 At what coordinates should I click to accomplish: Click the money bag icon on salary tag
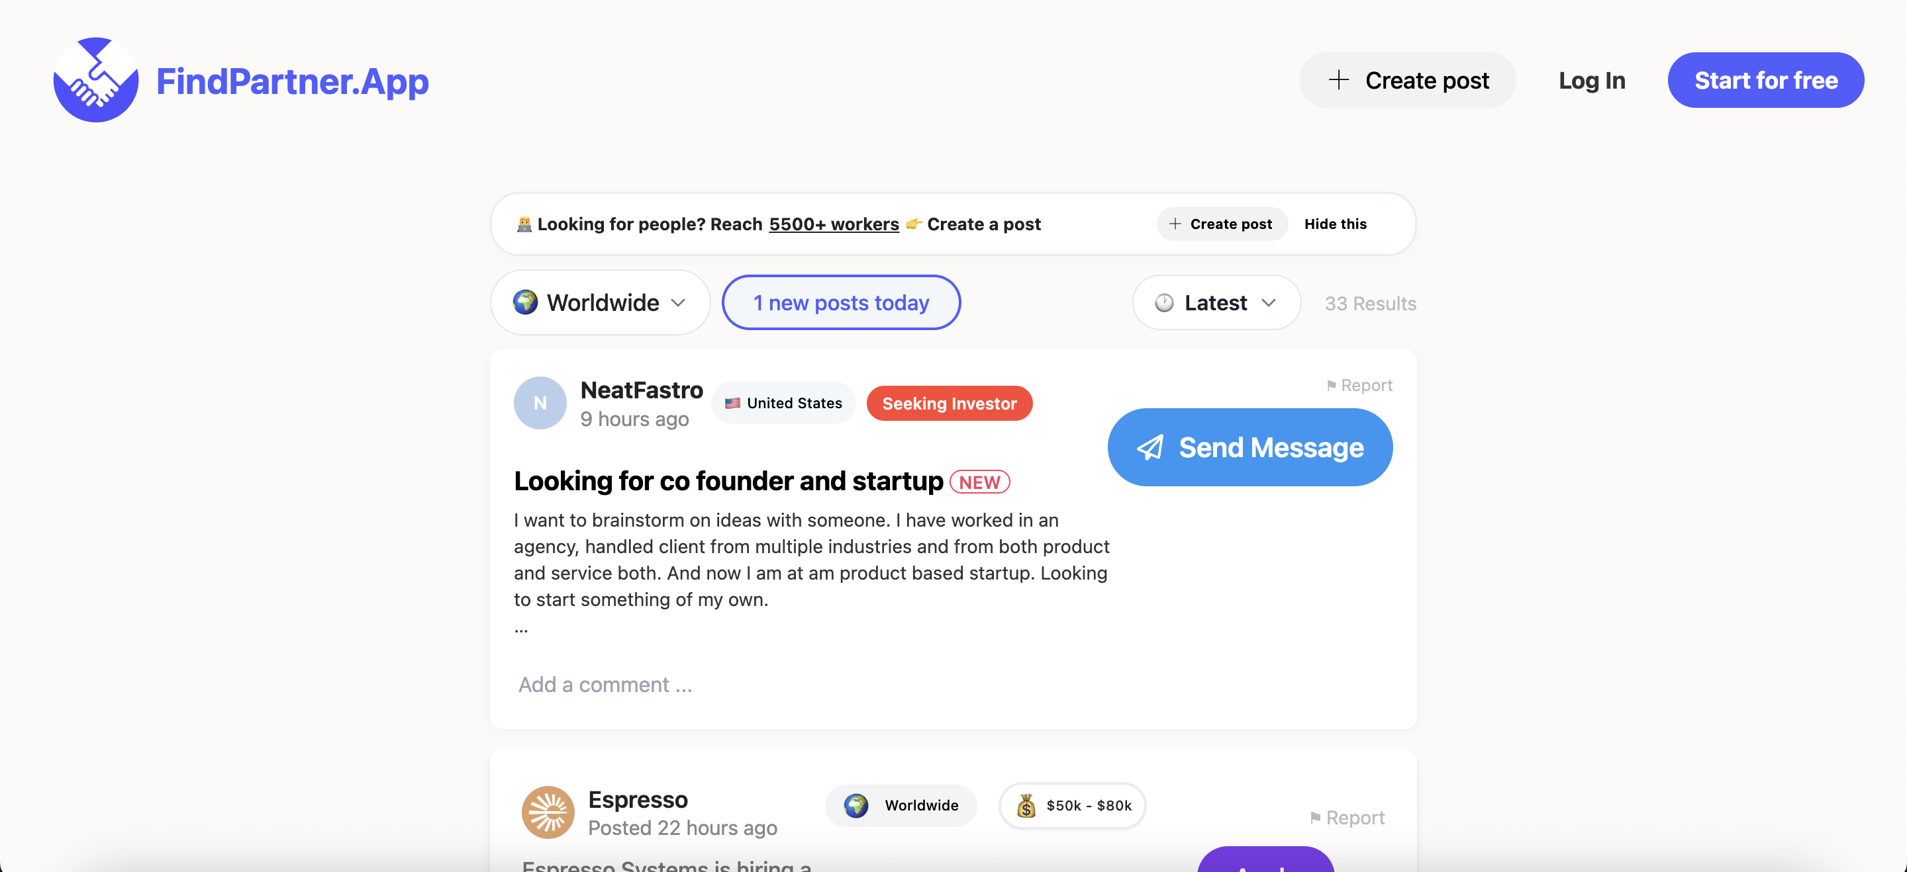point(1026,805)
